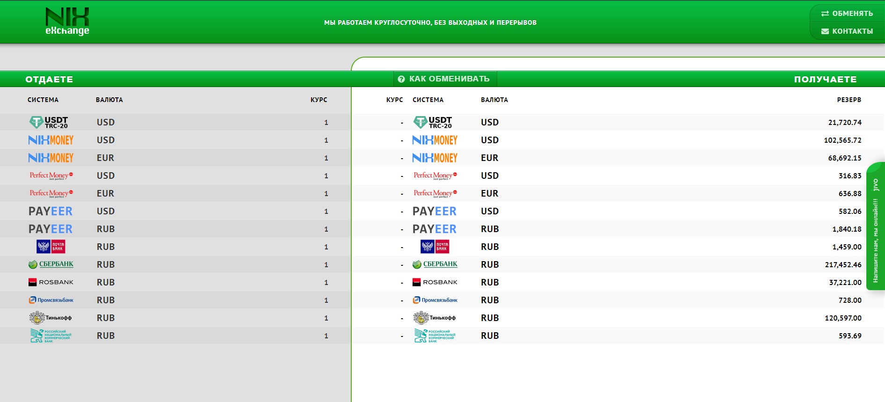Choose ROSBANK logo in ПОЛУЧАЕТЕ list
The width and height of the screenshot is (885, 402).
click(435, 282)
